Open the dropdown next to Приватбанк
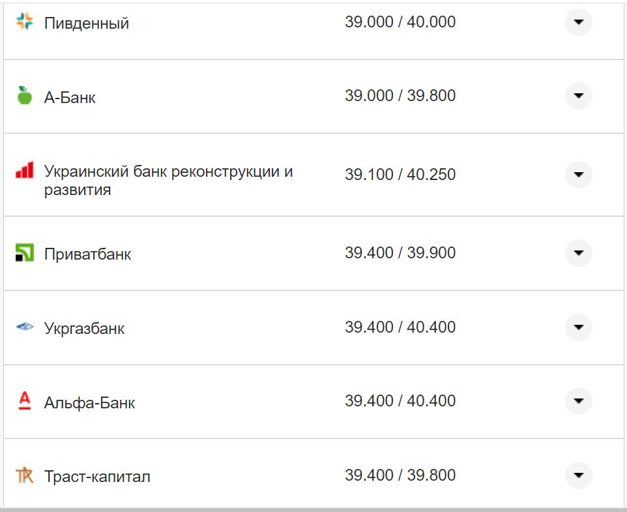627x512 pixels. (x=578, y=253)
